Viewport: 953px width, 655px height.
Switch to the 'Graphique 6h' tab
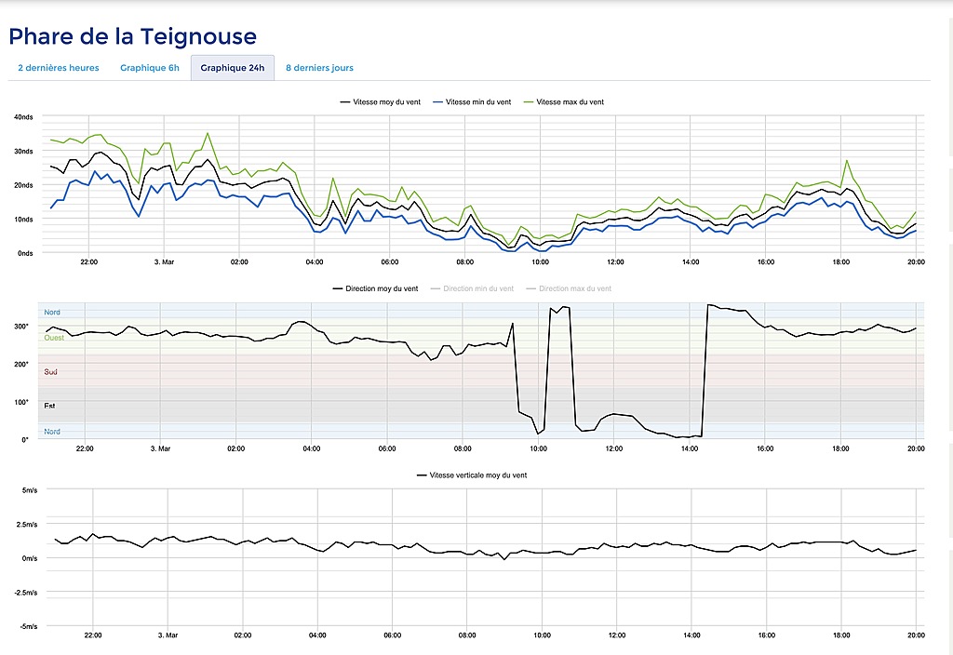tap(150, 68)
